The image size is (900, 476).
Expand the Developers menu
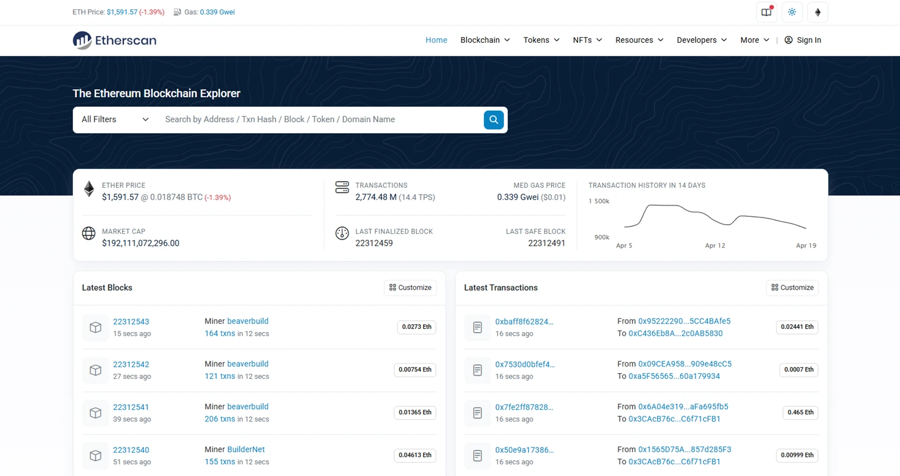pyautogui.click(x=702, y=40)
